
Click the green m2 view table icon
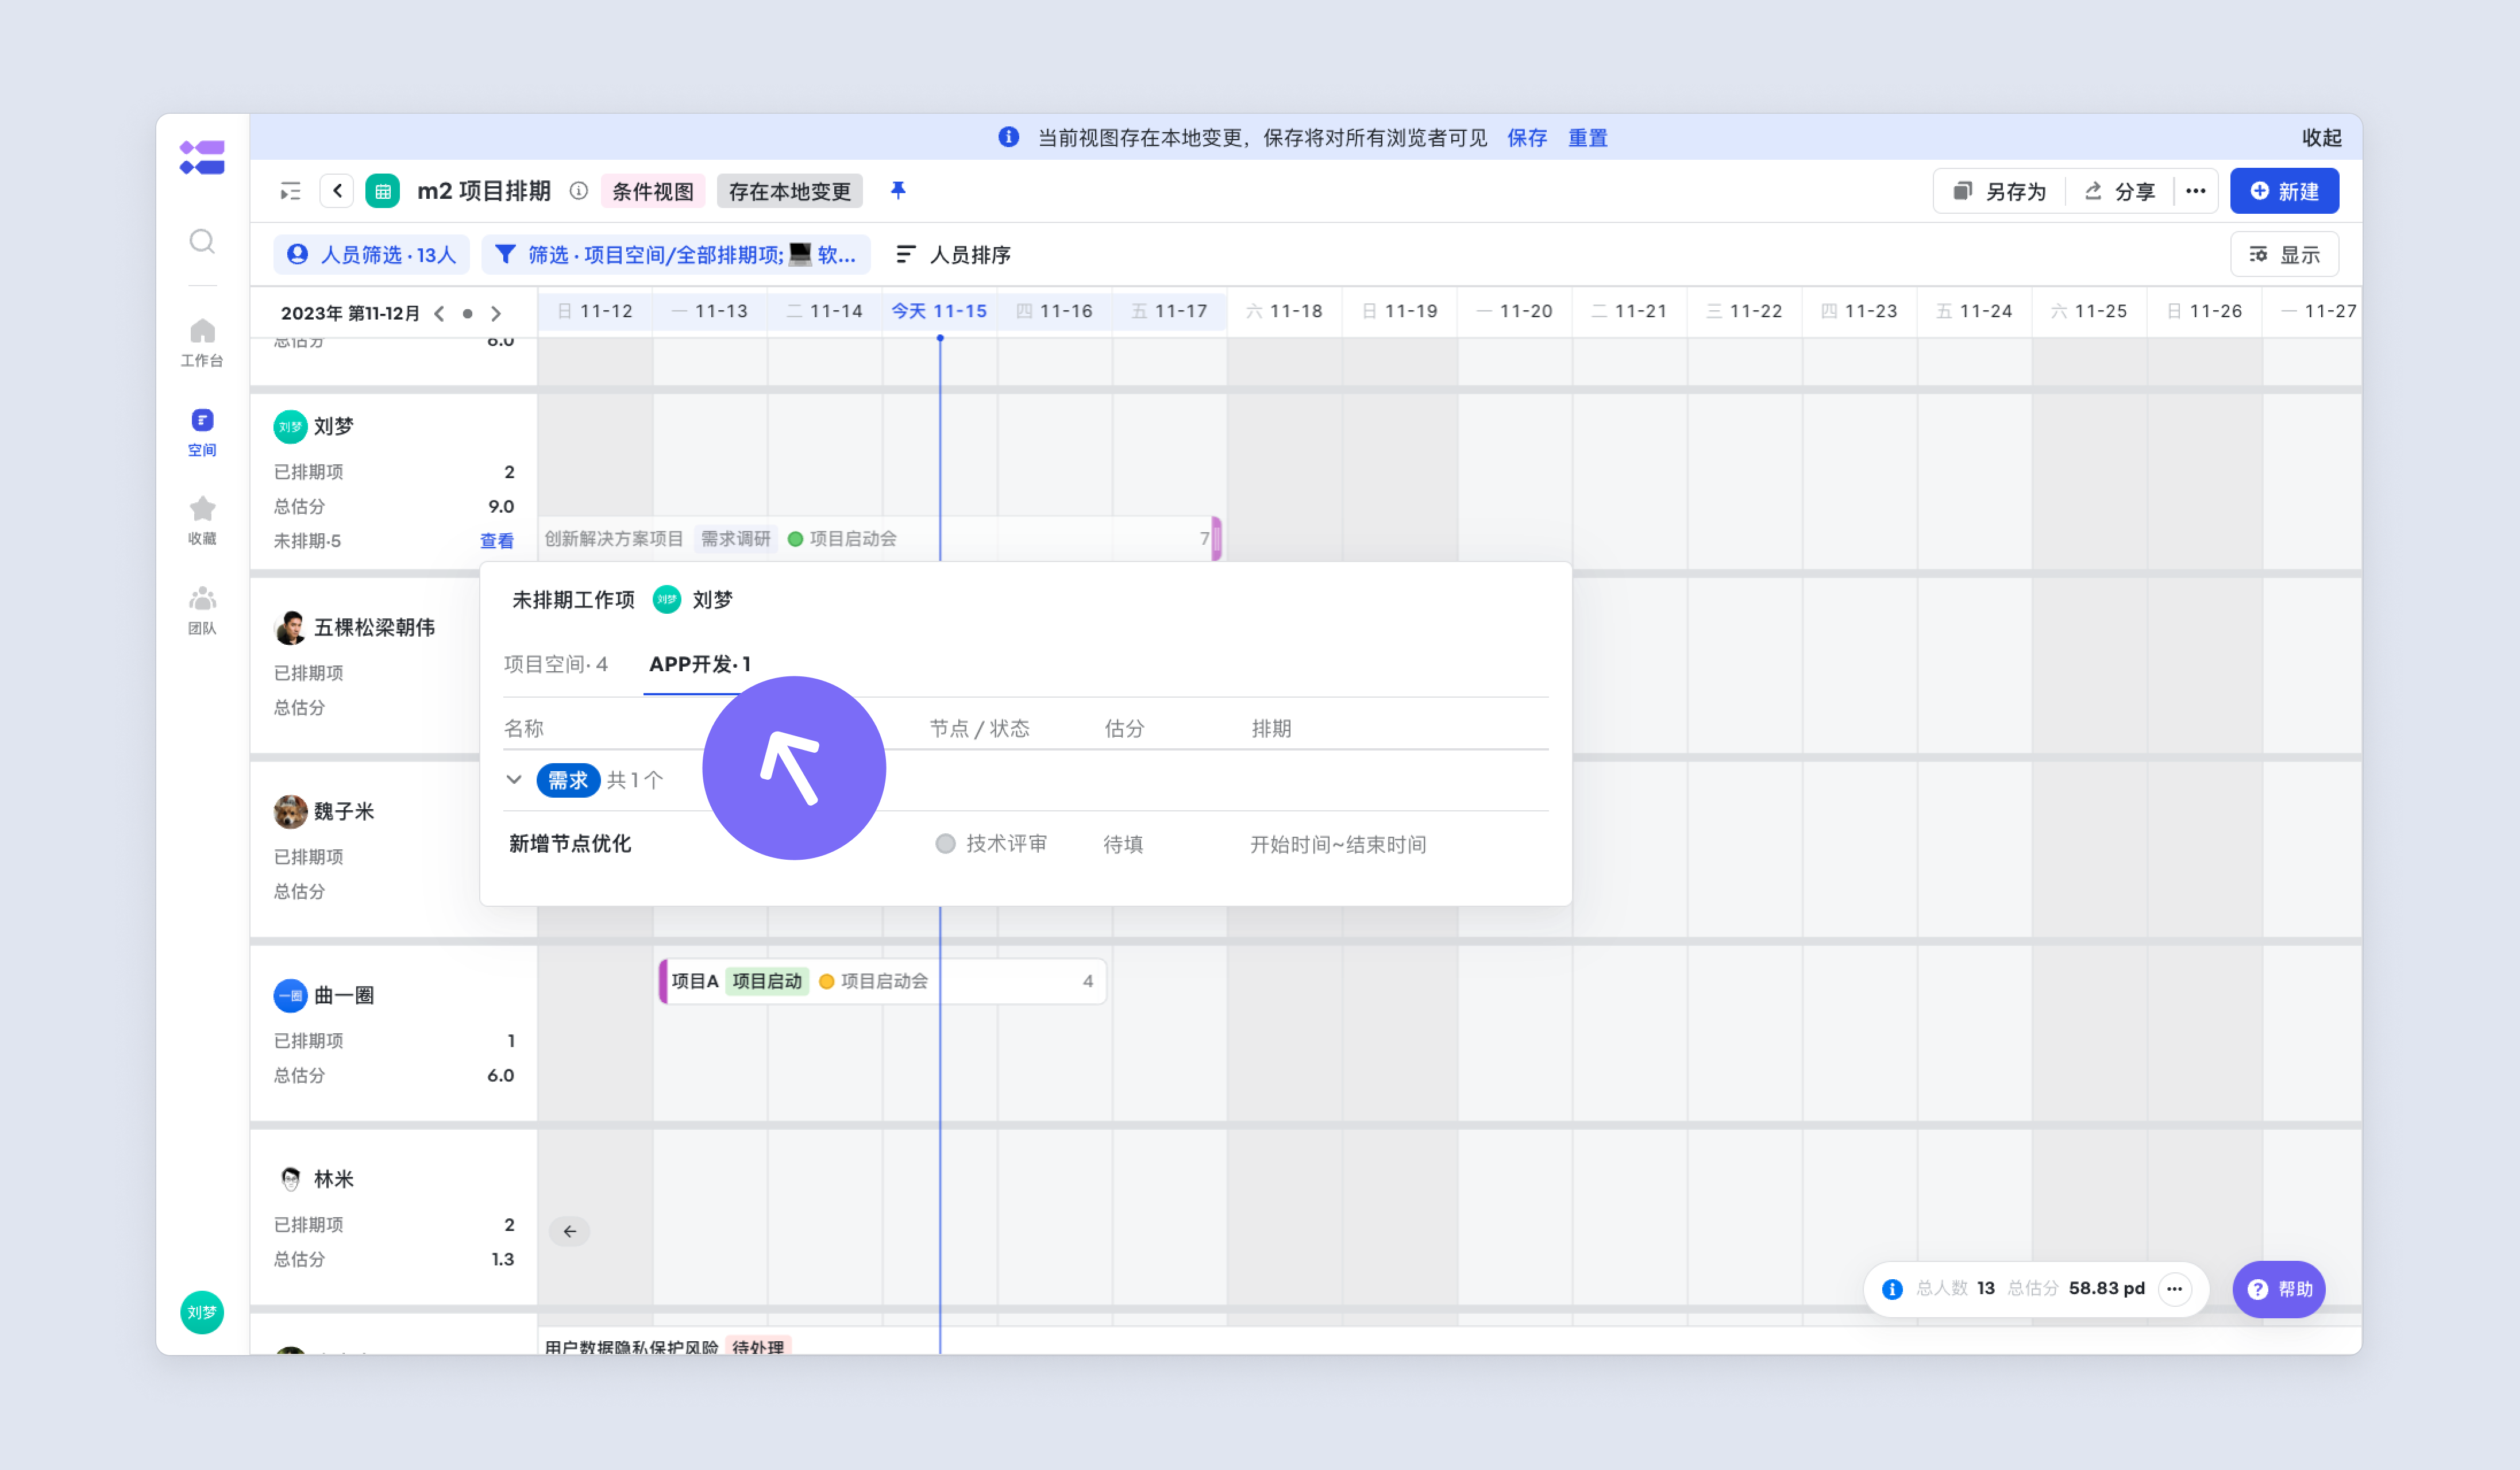(383, 191)
